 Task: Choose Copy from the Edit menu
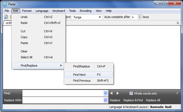coord(39,37)
